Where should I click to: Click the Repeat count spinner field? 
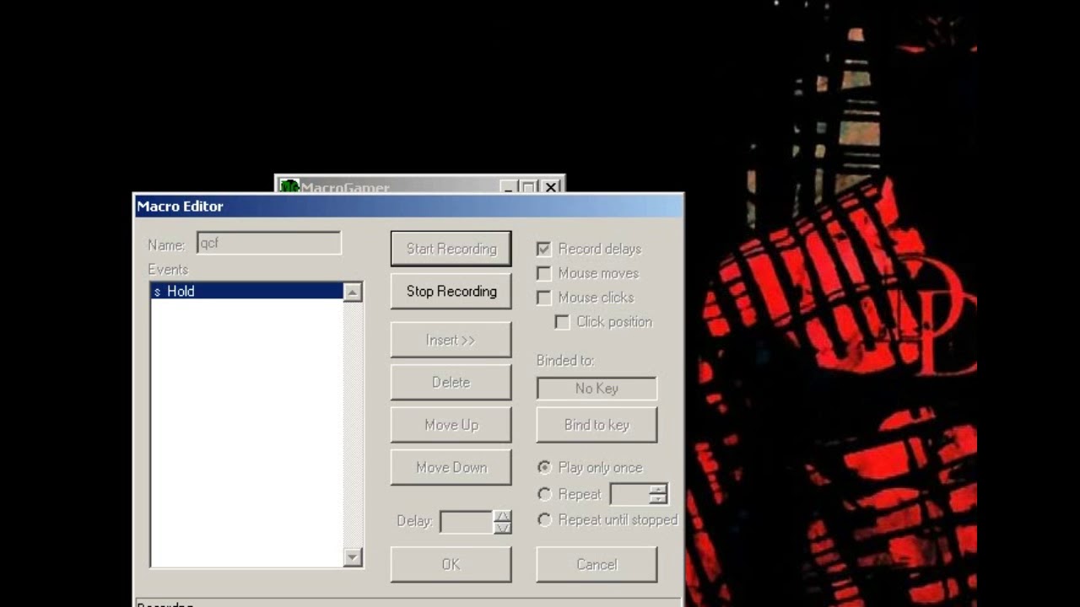coord(630,494)
